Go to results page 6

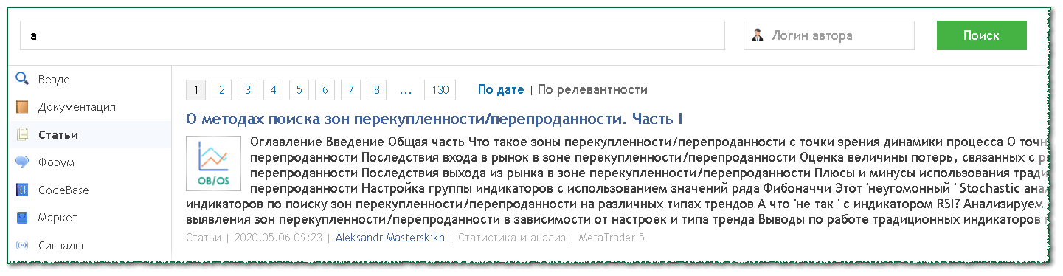point(325,90)
